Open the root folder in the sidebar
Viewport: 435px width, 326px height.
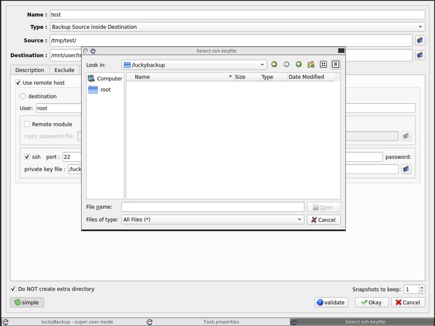point(100,89)
